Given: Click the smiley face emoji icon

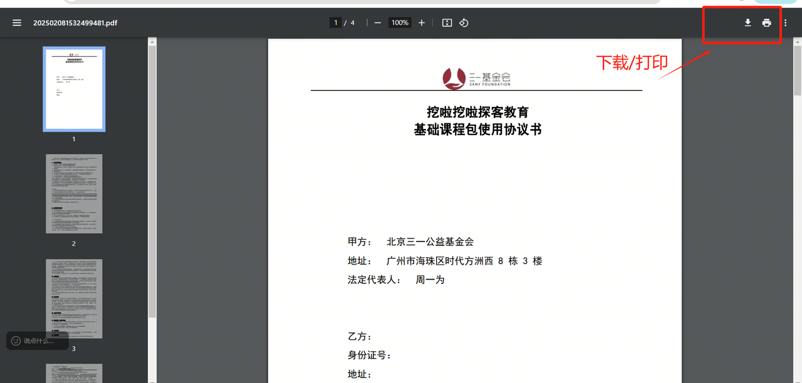Looking at the screenshot, I should (16, 341).
